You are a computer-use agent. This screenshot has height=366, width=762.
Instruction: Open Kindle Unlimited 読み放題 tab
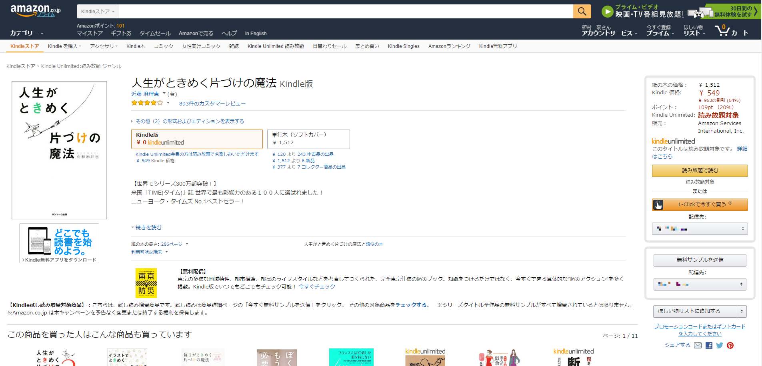tap(276, 46)
